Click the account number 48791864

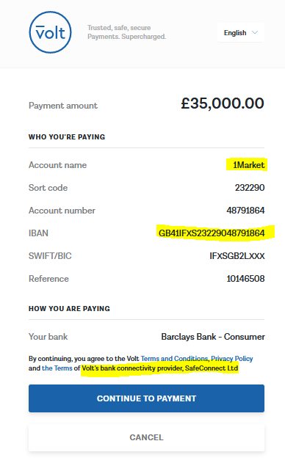[245, 211]
